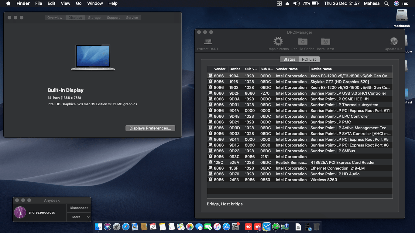The image size is (415, 233).
Task: Open Calendar from the dock
Action: (x=153, y=226)
